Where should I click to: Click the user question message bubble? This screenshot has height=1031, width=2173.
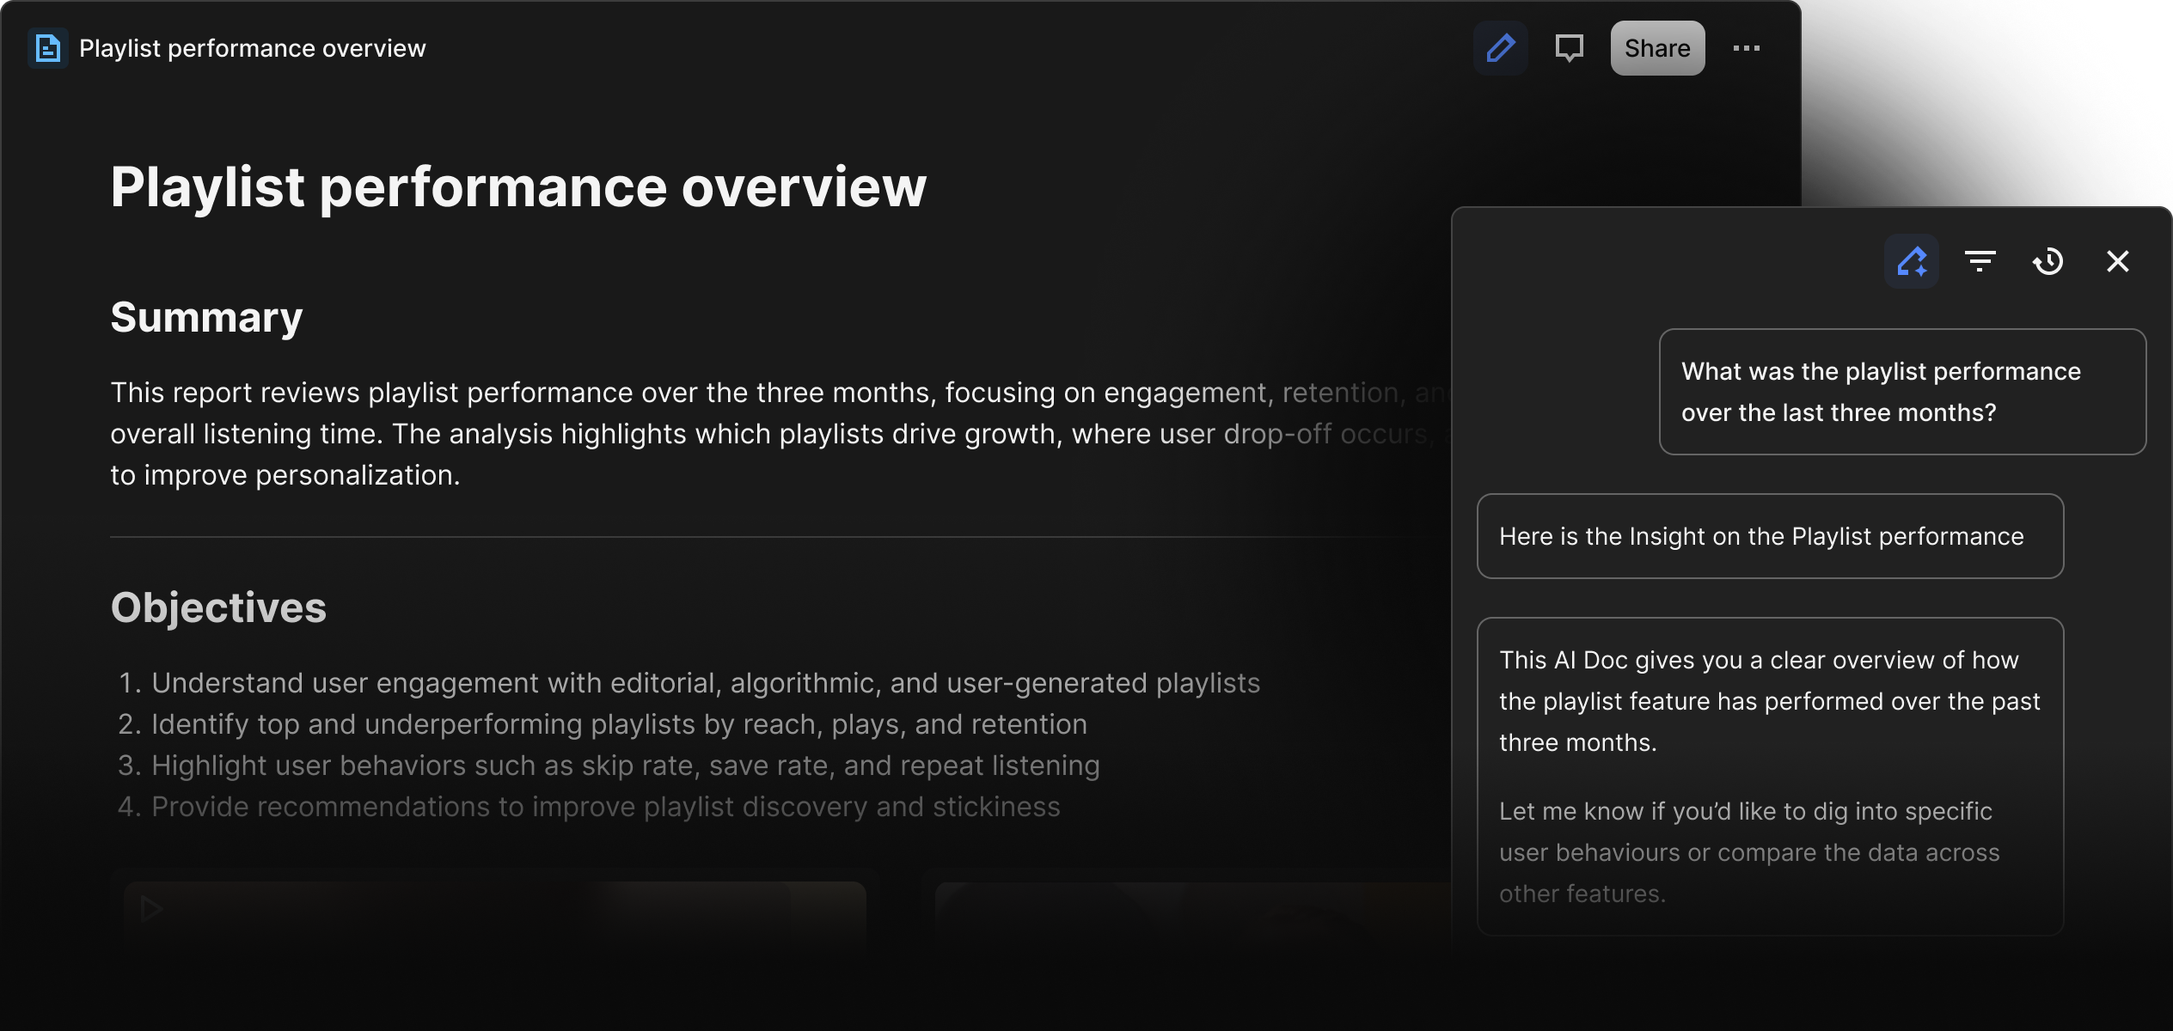1901,392
